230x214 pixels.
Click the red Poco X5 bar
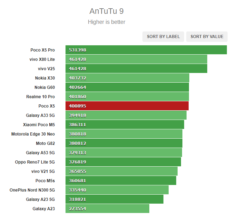click(x=127, y=106)
